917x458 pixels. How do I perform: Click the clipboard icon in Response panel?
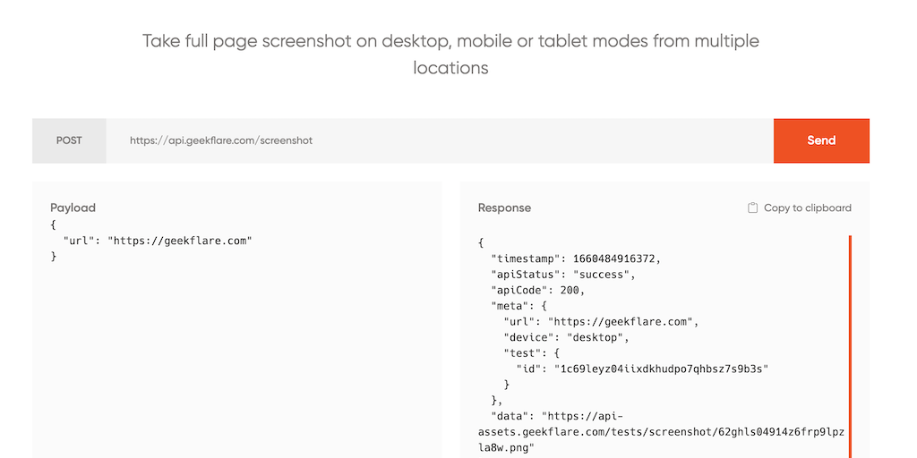click(753, 208)
